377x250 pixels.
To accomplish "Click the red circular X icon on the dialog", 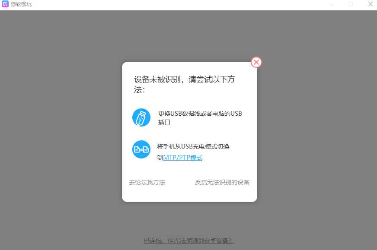I will tap(256, 62).
